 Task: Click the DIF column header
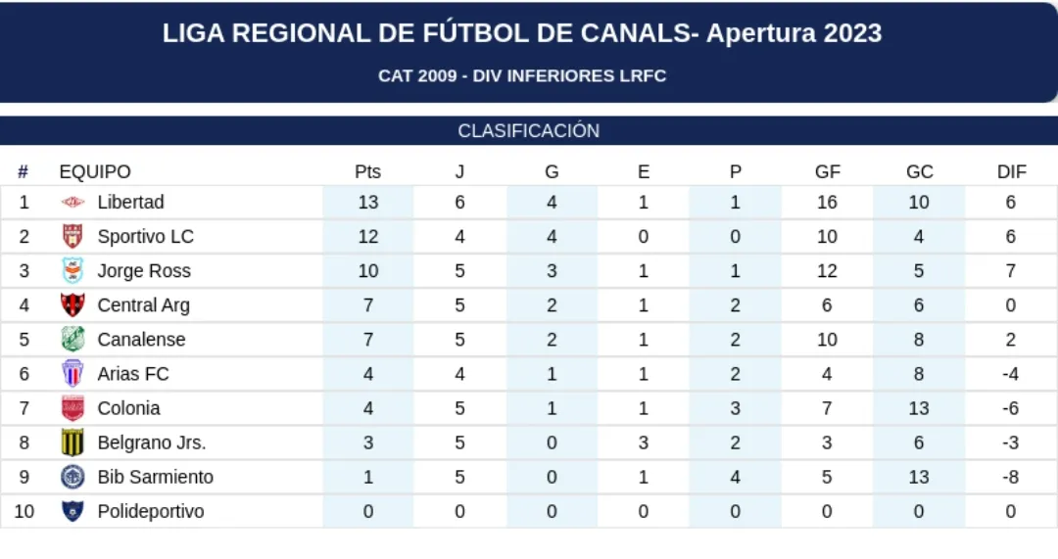point(1011,172)
